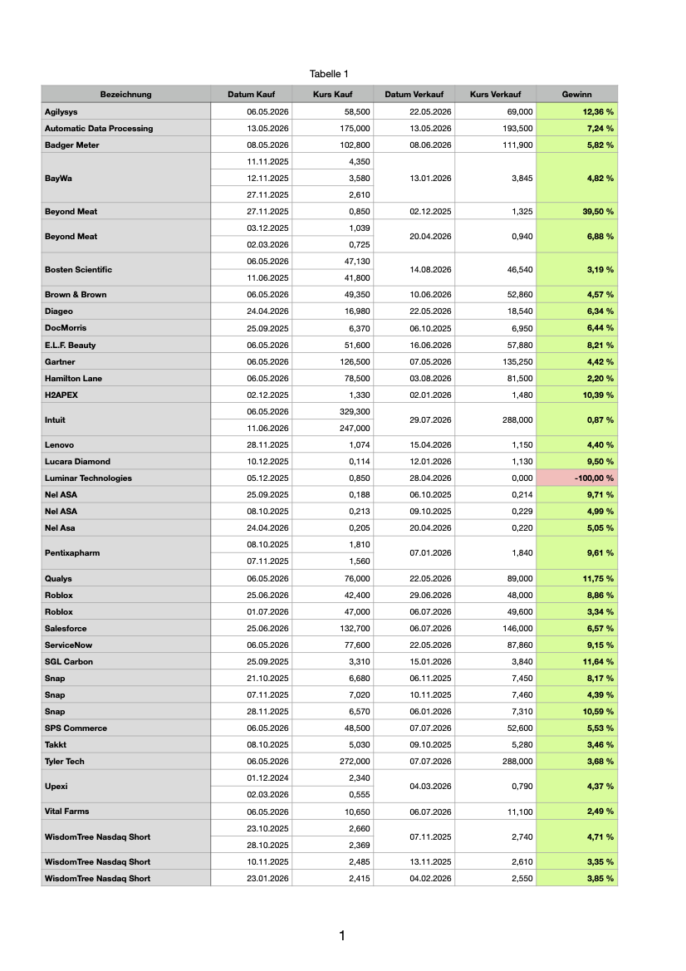Select the Bezeichnung column header
The height and width of the screenshot is (971, 686).
pos(125,94)
